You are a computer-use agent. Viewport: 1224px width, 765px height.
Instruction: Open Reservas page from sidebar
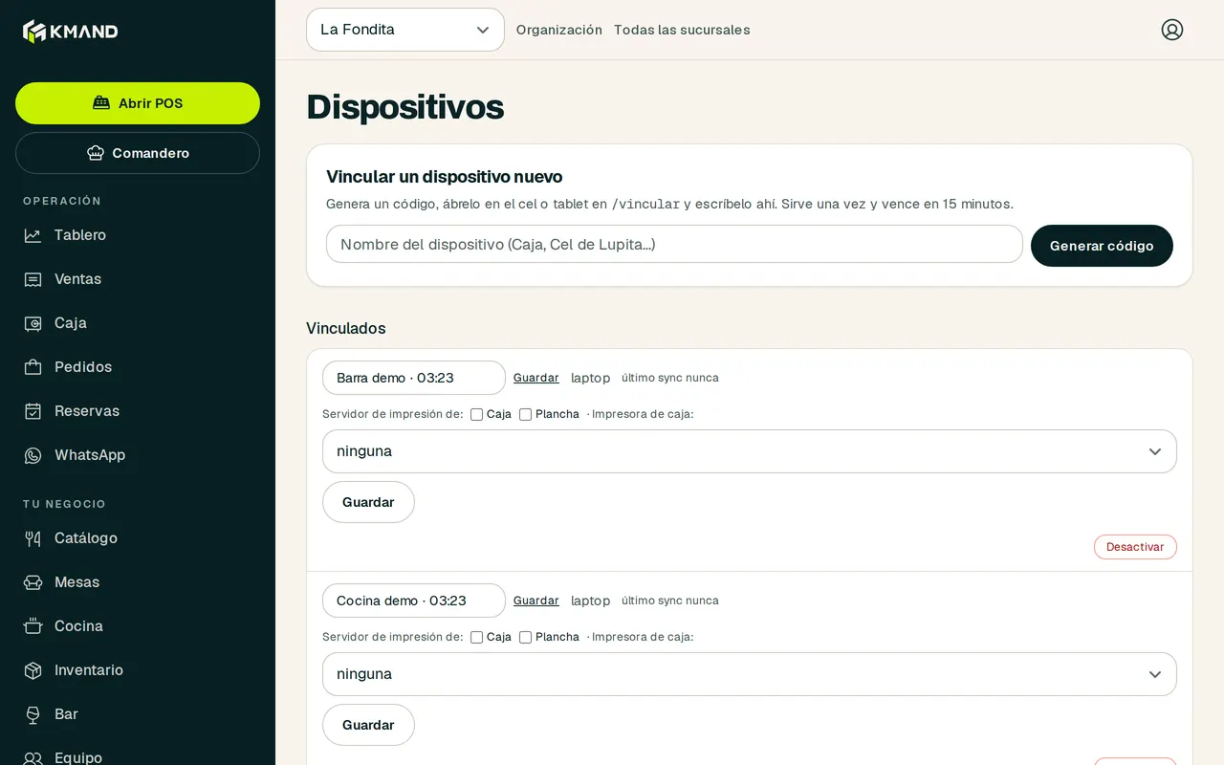point(138,411)
